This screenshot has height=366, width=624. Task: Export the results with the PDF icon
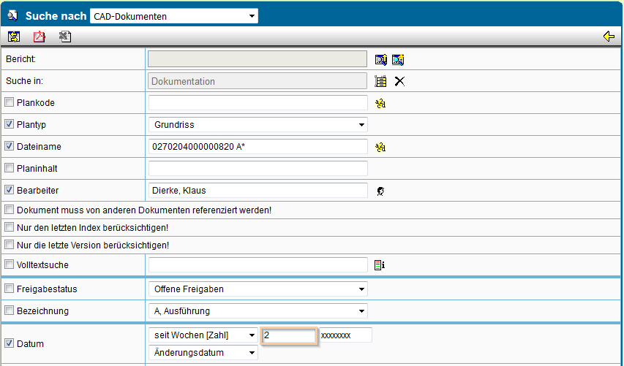coord(39,37)
